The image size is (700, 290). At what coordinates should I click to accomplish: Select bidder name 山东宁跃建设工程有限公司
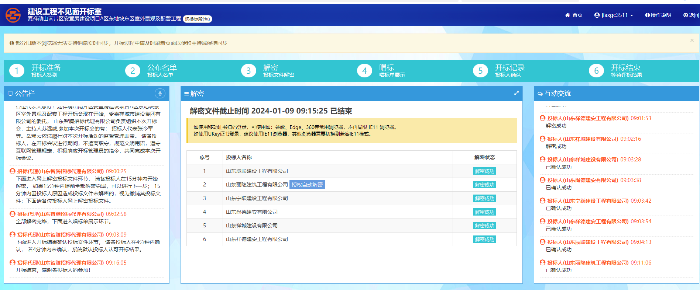[x=257, y=198]
